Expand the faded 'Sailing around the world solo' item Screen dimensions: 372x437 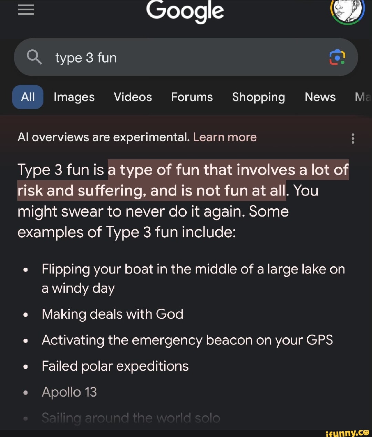click(x=131, y=418)
